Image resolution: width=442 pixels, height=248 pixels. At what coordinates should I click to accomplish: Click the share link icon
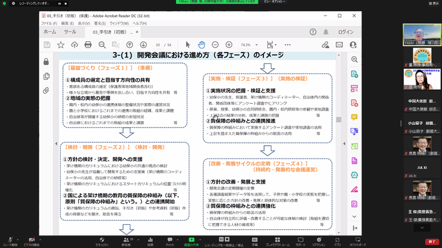(325, 45)
